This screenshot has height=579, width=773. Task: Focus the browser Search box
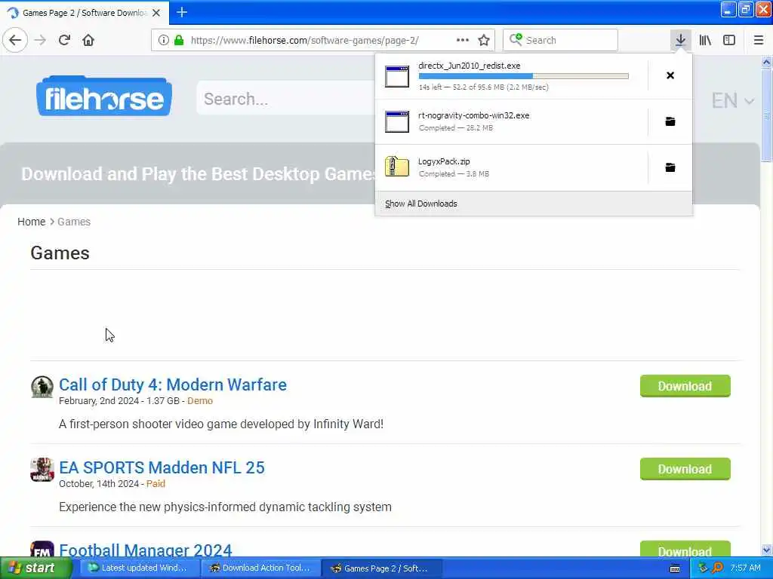coord(560,40)
